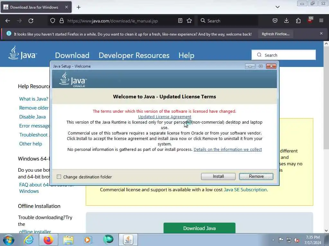Minimize the Java Setup dialog
This screenshot has width=329, height=246.
click(250, 66)
